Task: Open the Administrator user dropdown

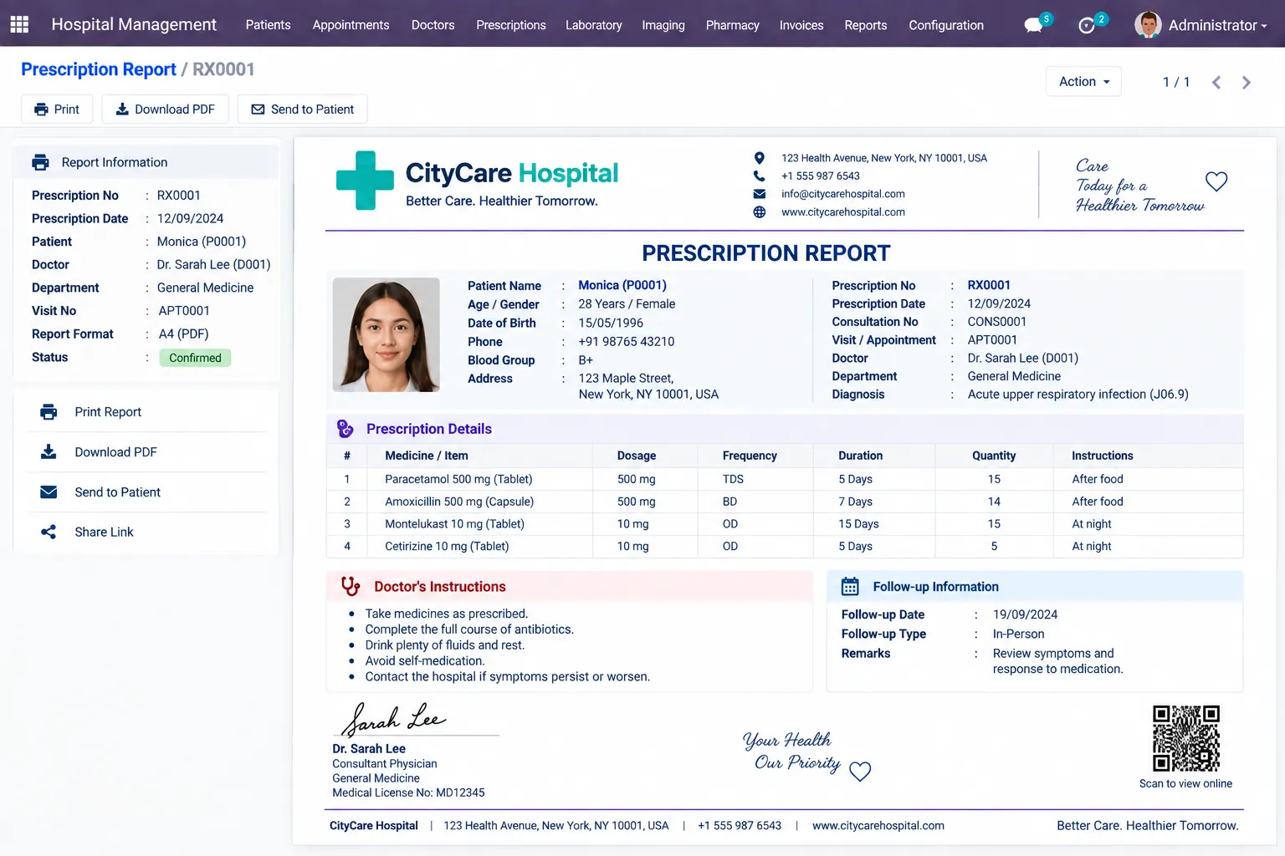Action: pyautogui.click(x=1217, y=25)
